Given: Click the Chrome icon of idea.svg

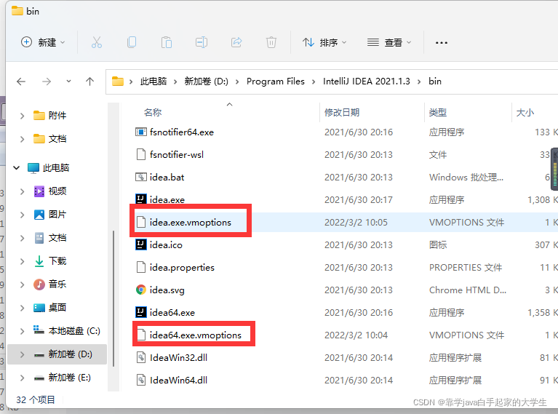Looking at the screenshot, I should click(x=141, y=290).
